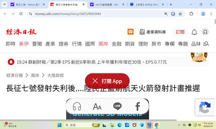Click the horizontal page scrollbar
Image resolution: width=216 pixels, height=129 pixels.
[x=88, y=120]
